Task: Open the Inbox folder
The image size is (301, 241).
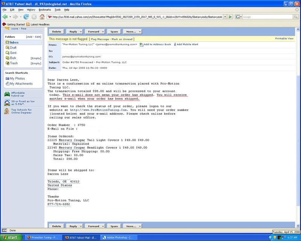Action: 14,43
